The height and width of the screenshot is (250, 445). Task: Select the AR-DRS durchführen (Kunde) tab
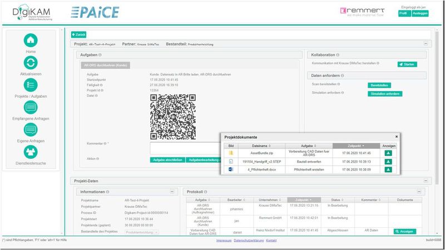click(105, 65)
